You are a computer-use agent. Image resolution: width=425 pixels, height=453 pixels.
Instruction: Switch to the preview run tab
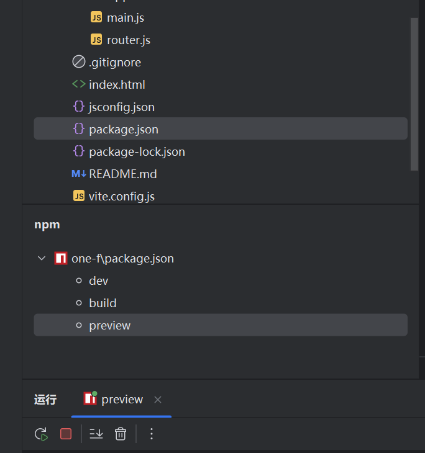pos(122,400)
